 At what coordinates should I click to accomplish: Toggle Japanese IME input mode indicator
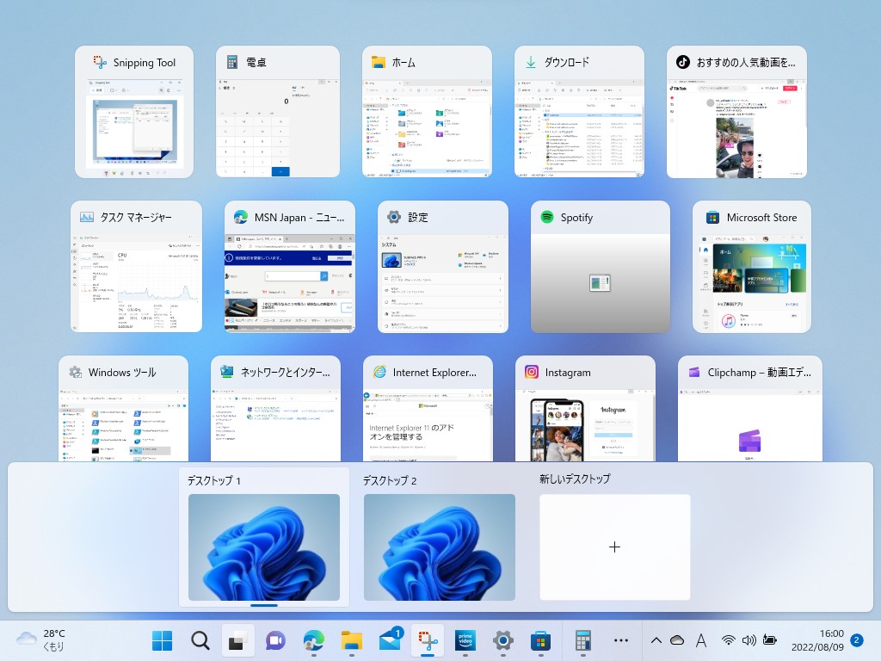click(701, 640)
